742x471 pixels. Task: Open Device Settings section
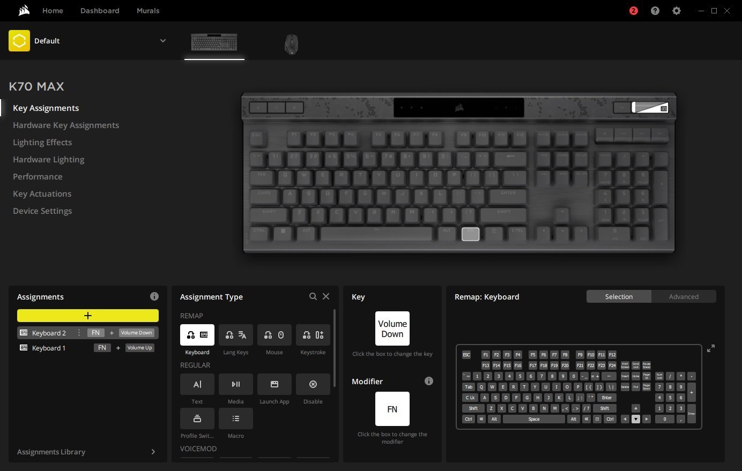pos(42,211)
